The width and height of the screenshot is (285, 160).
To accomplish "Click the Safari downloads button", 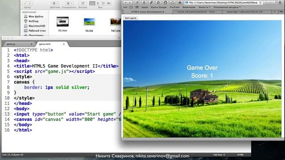I will click(x=280, y=3).
